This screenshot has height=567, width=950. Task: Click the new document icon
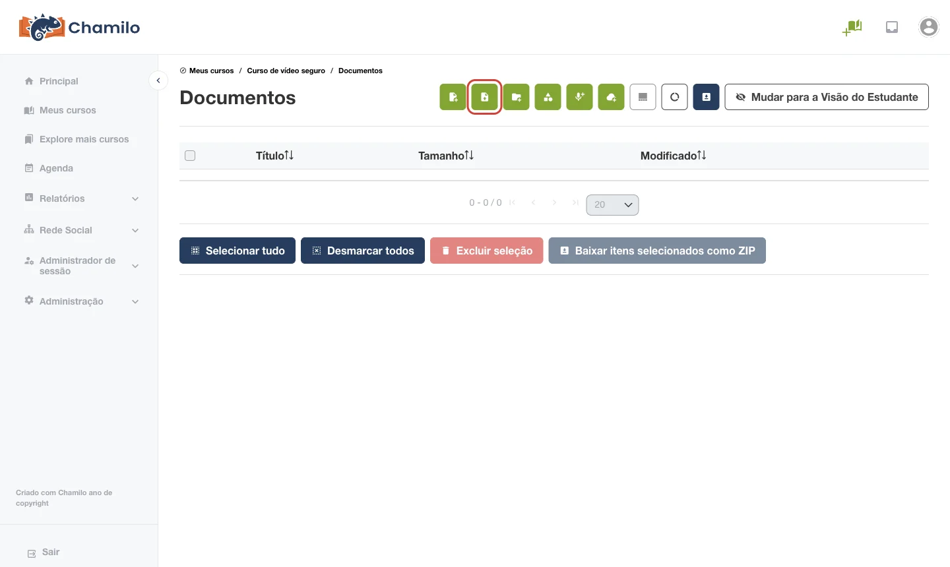click(453, 97)
